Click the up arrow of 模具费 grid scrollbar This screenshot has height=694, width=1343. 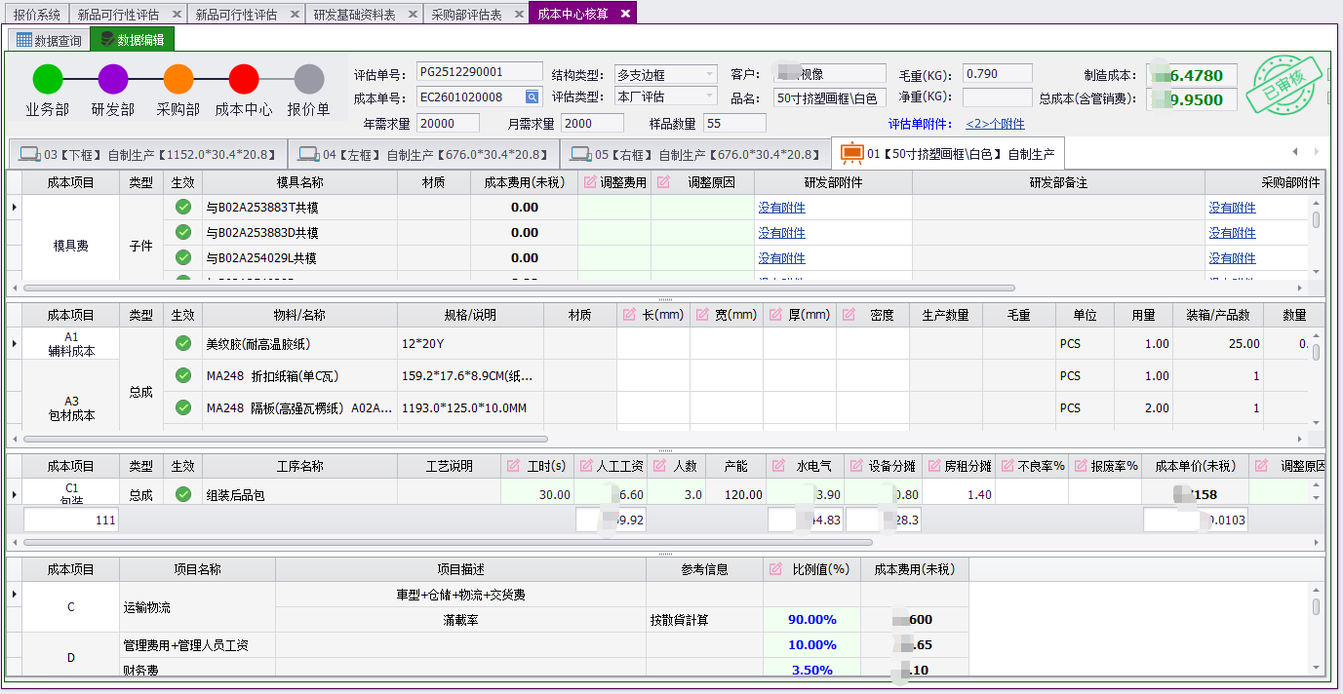(1316, 202)
